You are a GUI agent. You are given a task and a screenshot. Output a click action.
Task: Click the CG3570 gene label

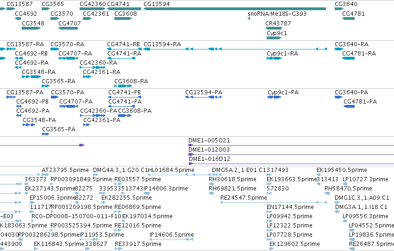(62, 13)
